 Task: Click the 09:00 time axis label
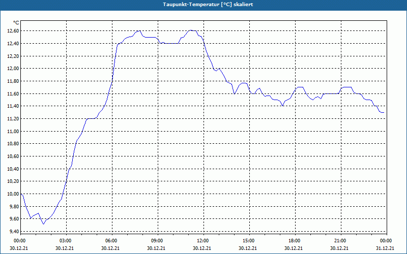(x=158, y=241)
